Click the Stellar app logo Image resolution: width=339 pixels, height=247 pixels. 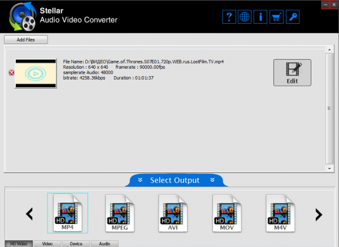(23, 17)
